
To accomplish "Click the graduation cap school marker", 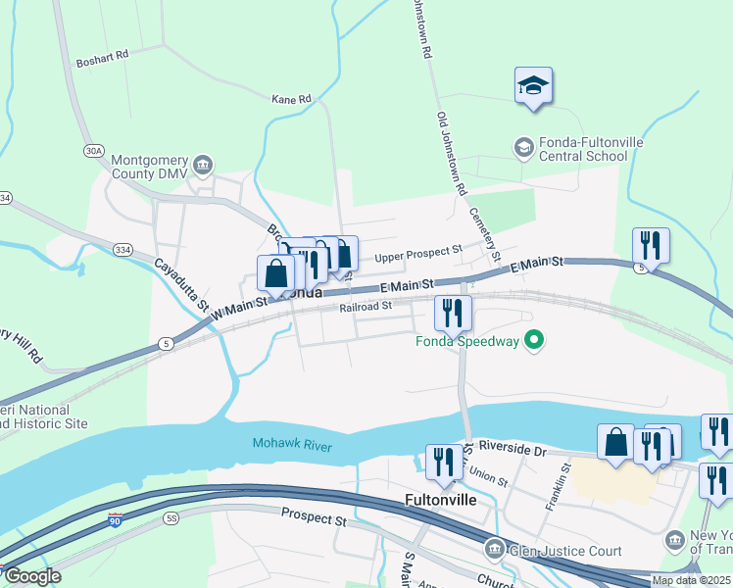I will pyautogui.click(x=533, y=88).
